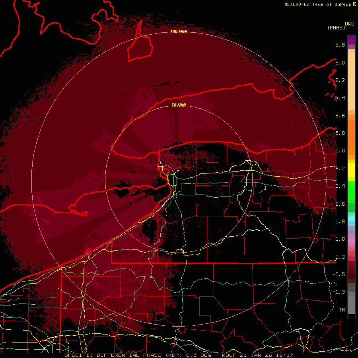
Task: Select the 9.0 value on the scale
Action: coord(340,62)
